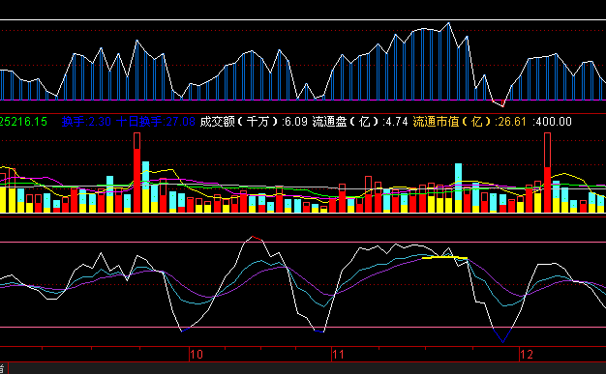This screenshot has height=374, width=606.
Task: Click the month 10 marker on the time axis
Action: [x=197, y=355]
